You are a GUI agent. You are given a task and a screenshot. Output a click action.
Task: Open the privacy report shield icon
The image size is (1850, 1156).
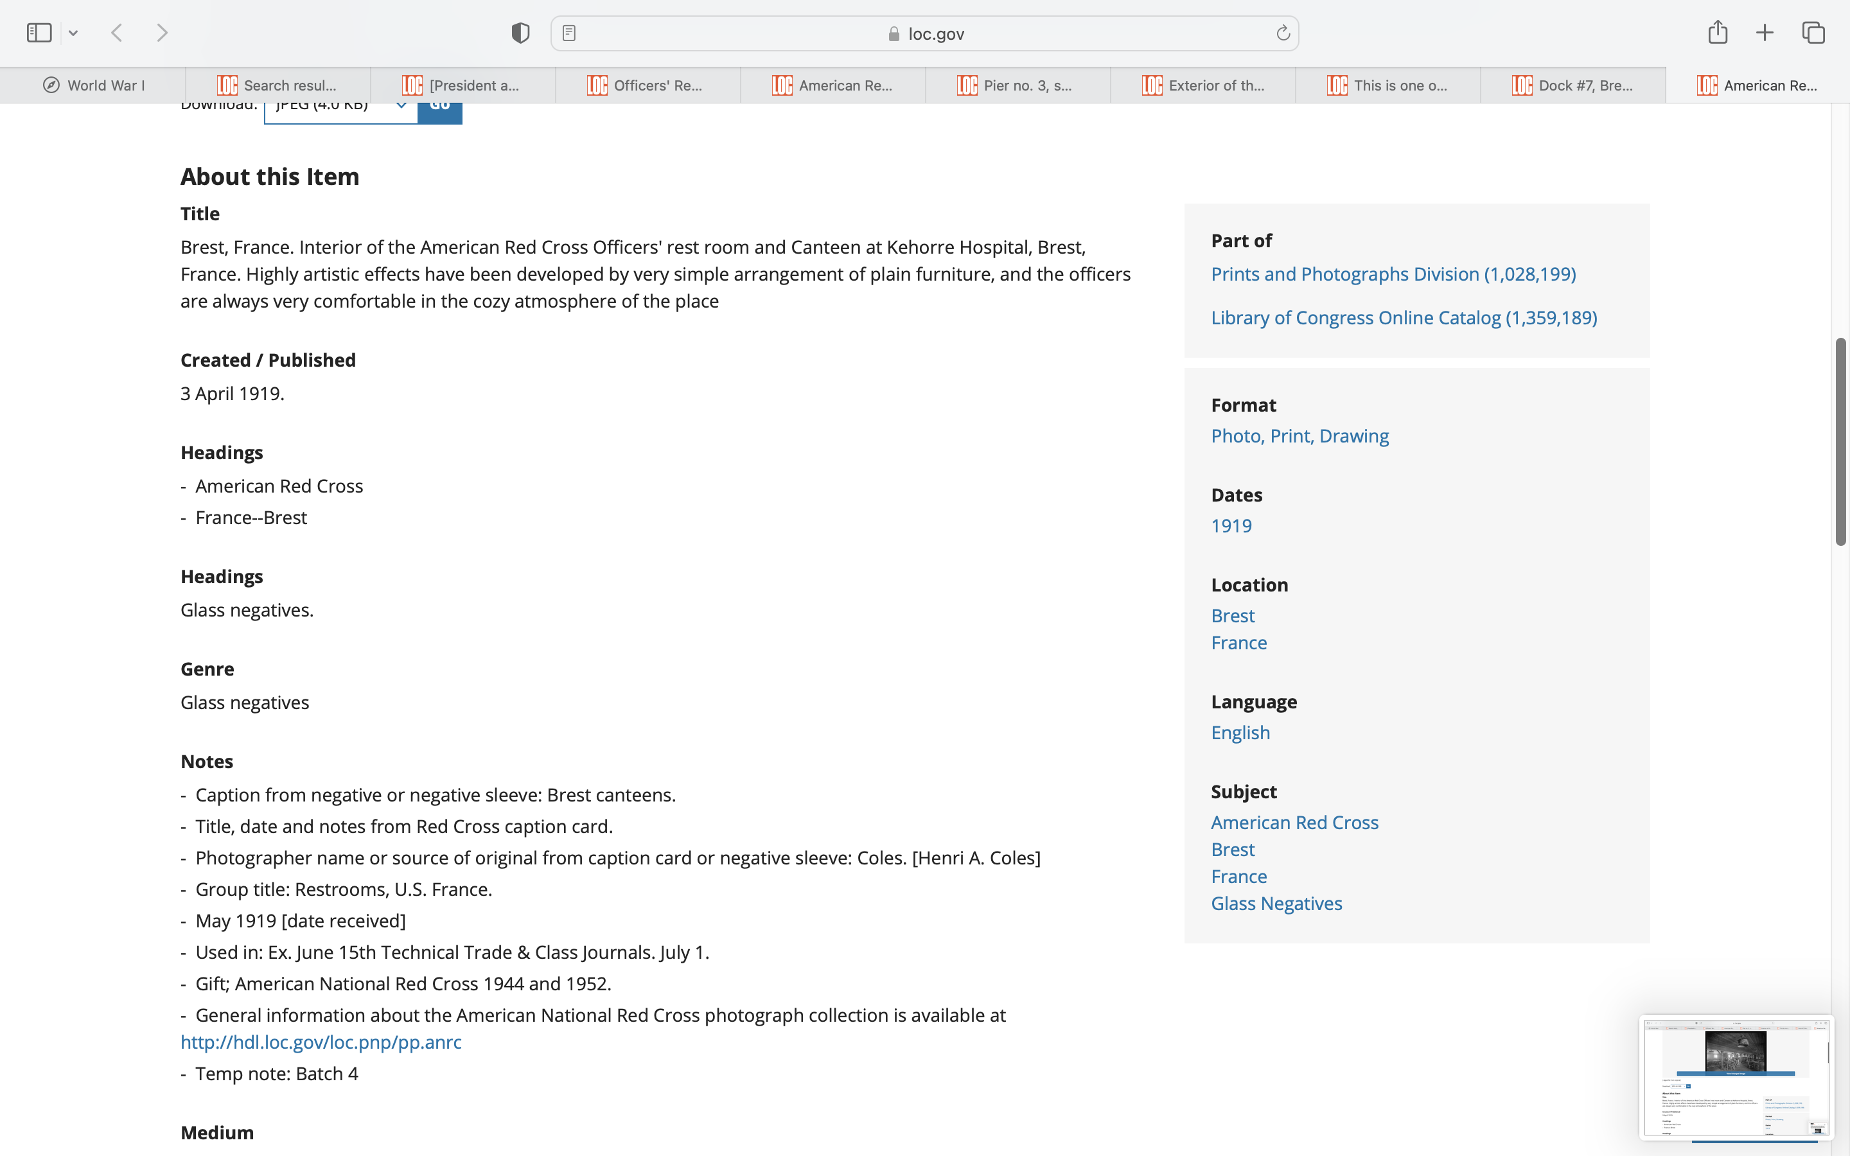pos(520,33)
